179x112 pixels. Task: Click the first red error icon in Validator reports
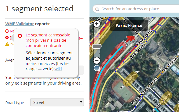[7, 31]
